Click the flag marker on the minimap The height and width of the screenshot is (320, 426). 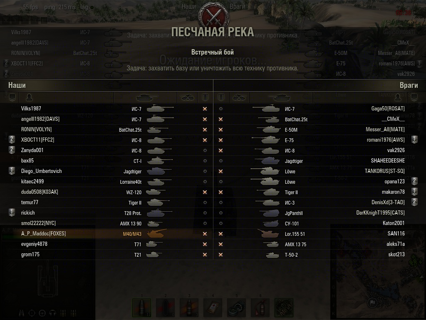tap(372, 302)
